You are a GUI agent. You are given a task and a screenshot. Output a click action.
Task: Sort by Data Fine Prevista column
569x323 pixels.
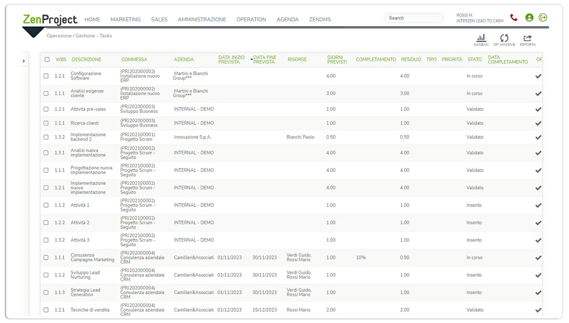click(265, 60)
